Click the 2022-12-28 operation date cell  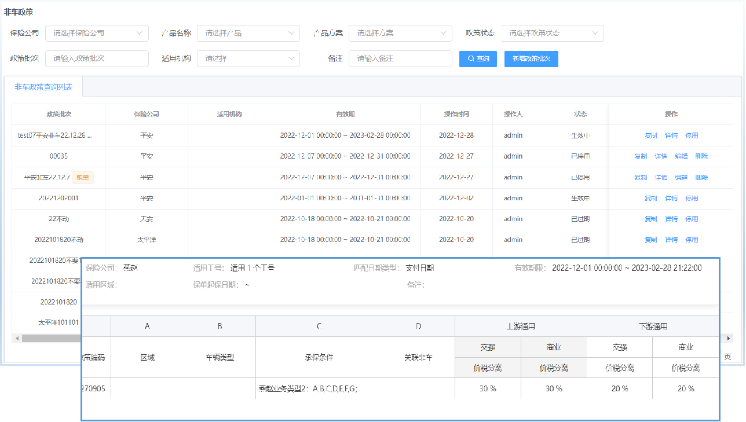pyautogui.click(x=456, y=135)
